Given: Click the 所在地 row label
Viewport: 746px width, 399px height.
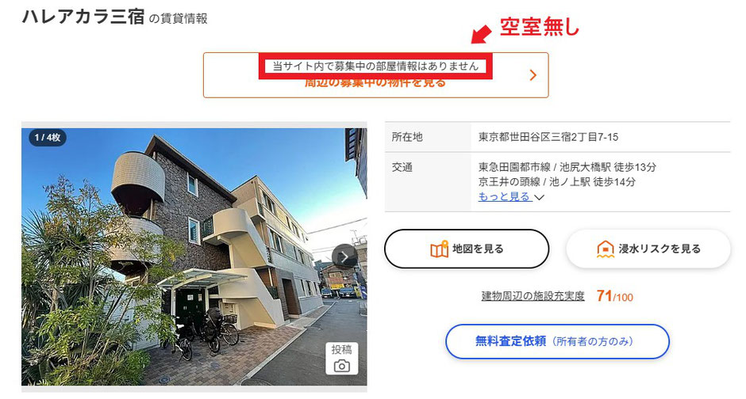Looking at the screenshot, I should coord(407,137).
